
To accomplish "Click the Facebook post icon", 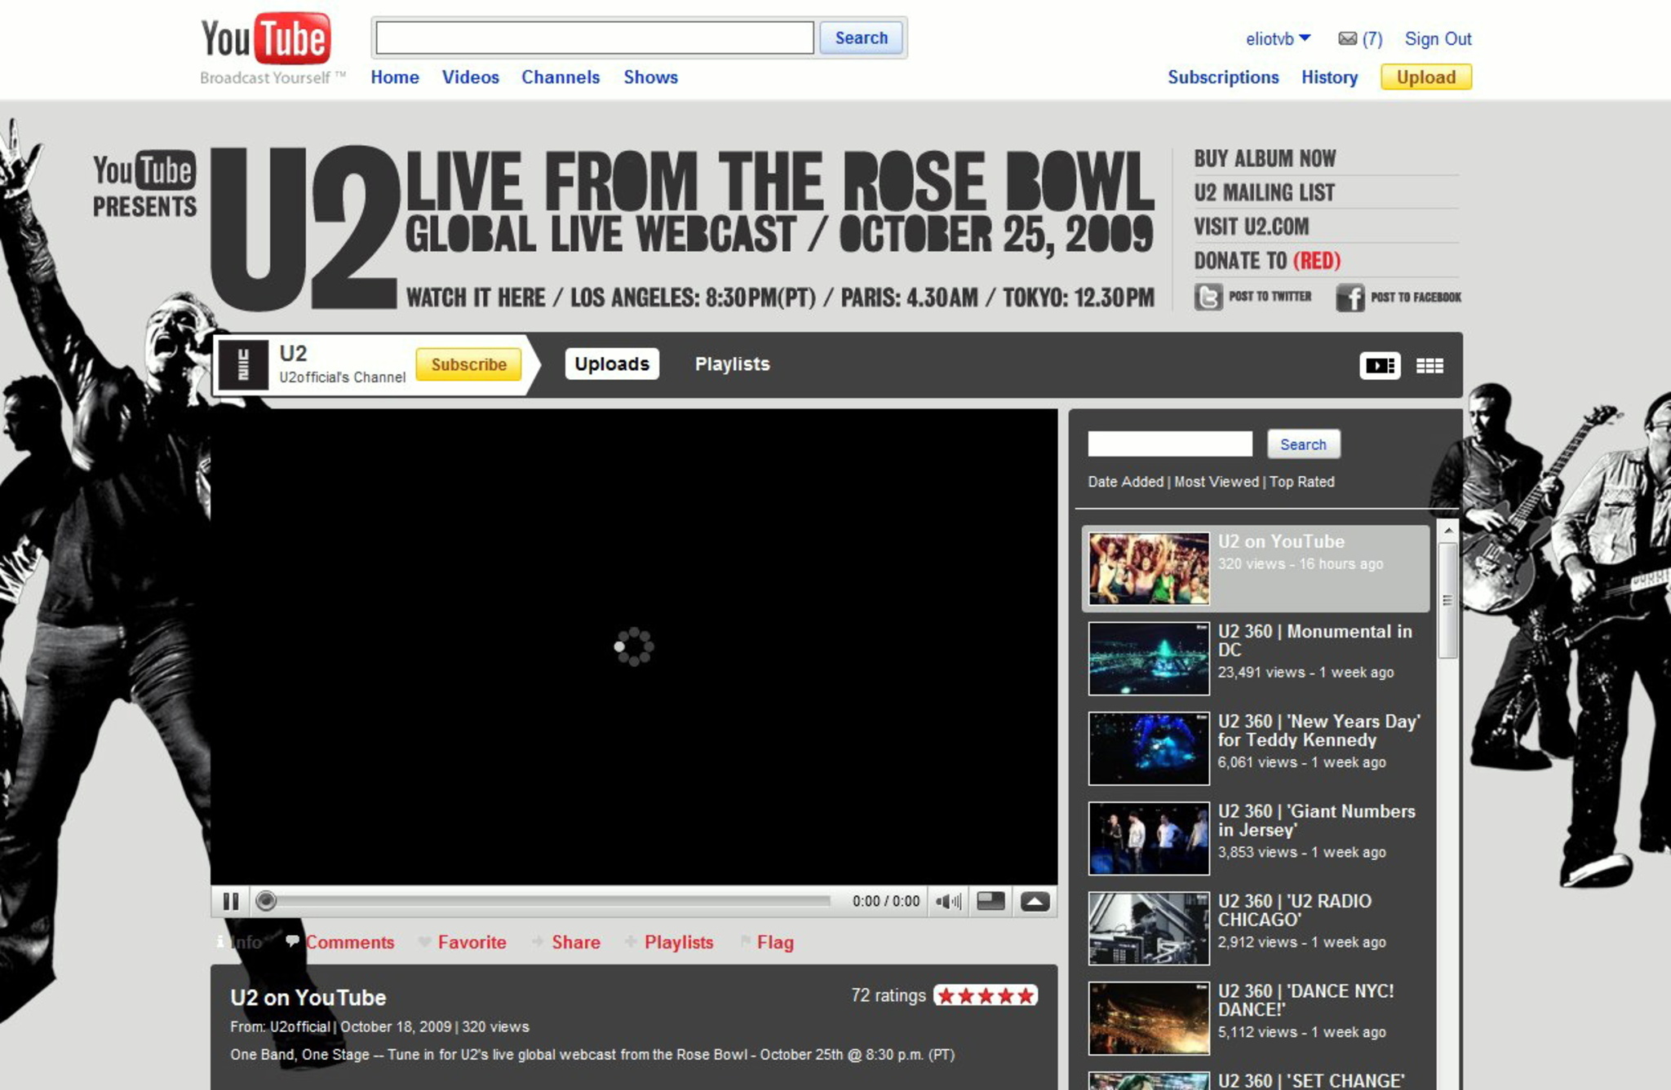I will (1350, 297).
